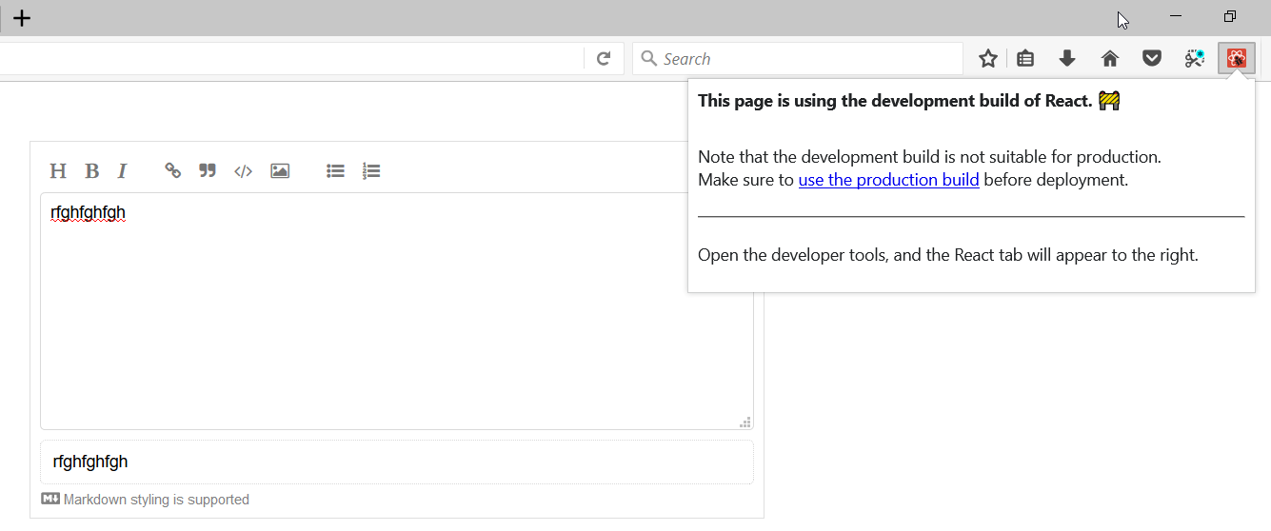Follow the "use the production build" link
The width and height of the screenshot is (1271, 531).
(889, 180)
